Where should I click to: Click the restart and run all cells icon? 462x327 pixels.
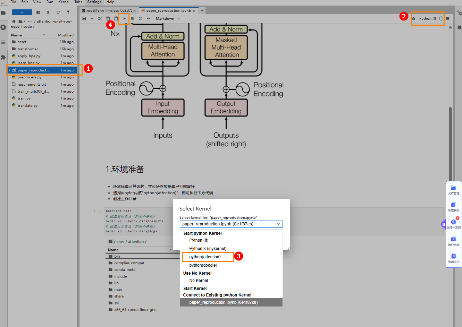[x=148, y=19]
